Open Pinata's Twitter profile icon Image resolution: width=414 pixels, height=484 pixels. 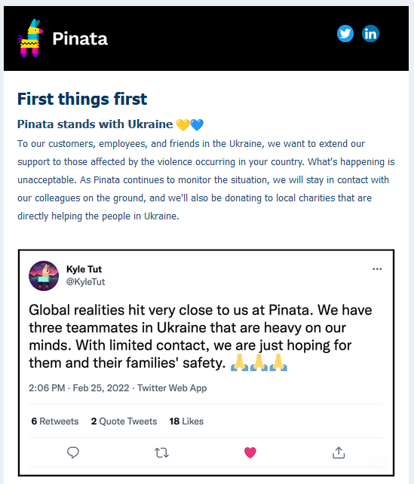pos(345,34)
